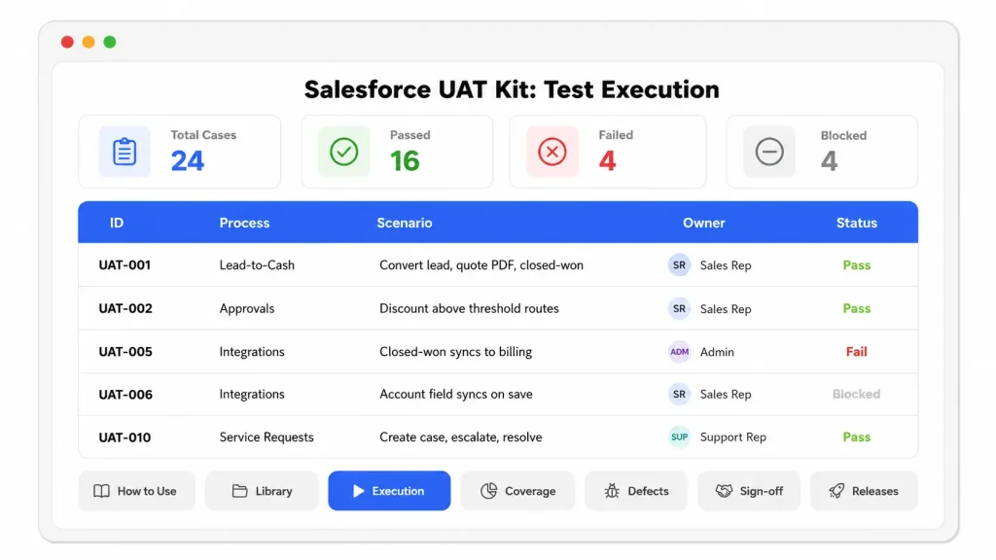Select the Execution tab
This screenshot has height=560, width=996.
pyautogui.click(x=389, y=491)
